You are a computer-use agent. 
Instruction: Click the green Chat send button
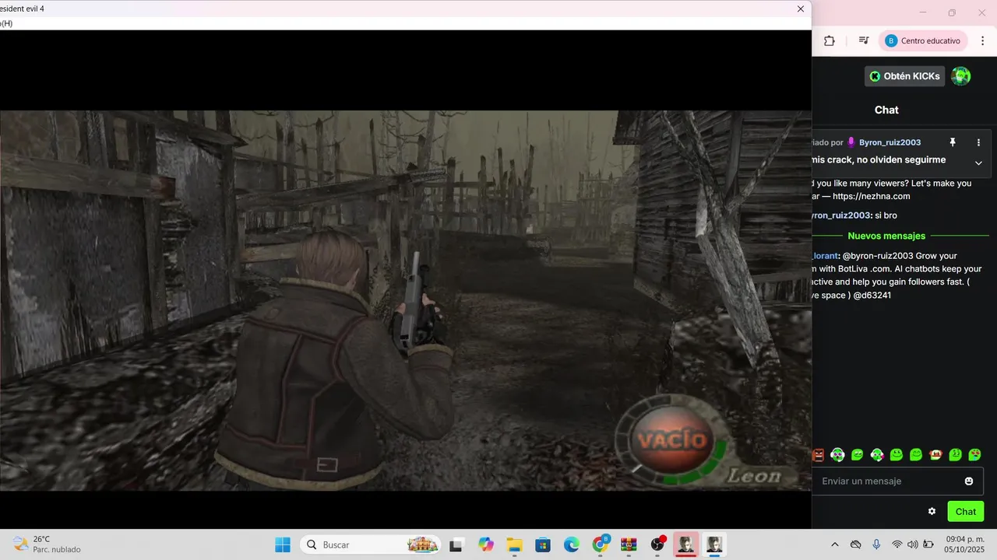click(966, 511)
